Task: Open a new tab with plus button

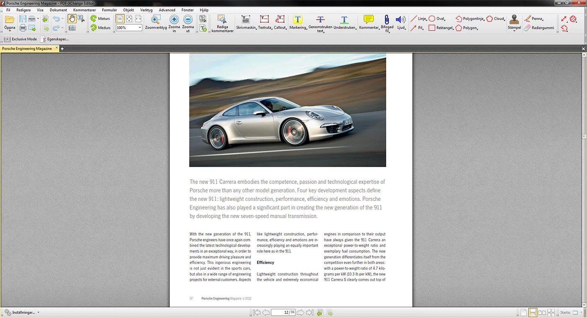Action: pos(62,49)
